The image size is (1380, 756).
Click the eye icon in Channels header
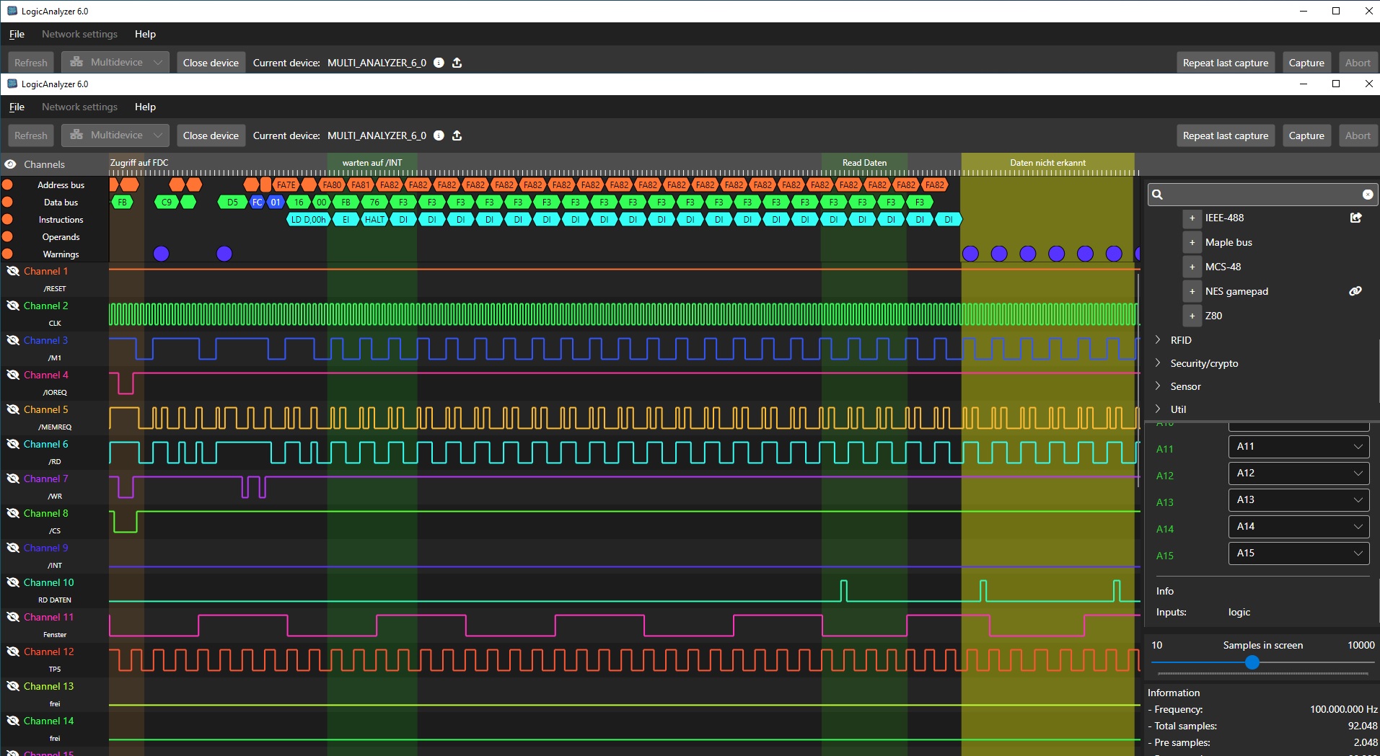(11, 164)
